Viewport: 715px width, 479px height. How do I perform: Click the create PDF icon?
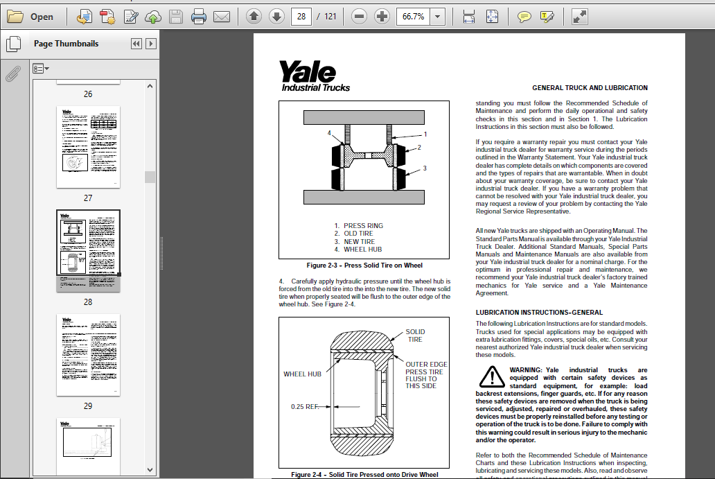click(107, 17)
